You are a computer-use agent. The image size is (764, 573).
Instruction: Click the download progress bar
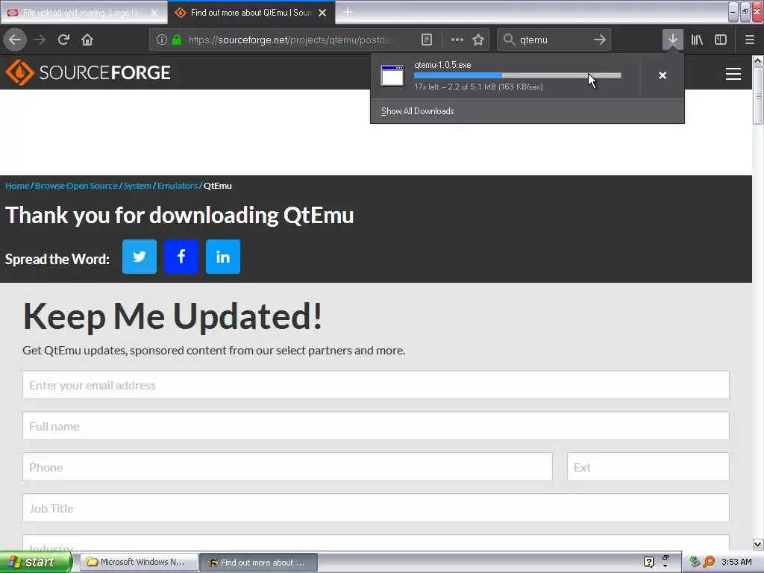pyautogui.click(x=518, y=75)
